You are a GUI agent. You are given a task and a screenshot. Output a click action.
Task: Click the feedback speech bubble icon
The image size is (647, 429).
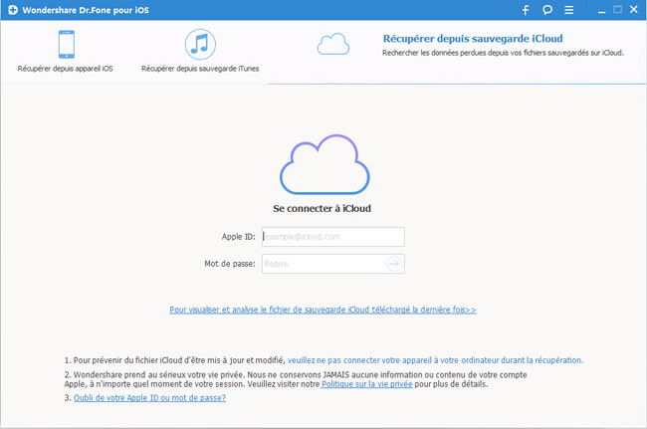pos(547,10)
